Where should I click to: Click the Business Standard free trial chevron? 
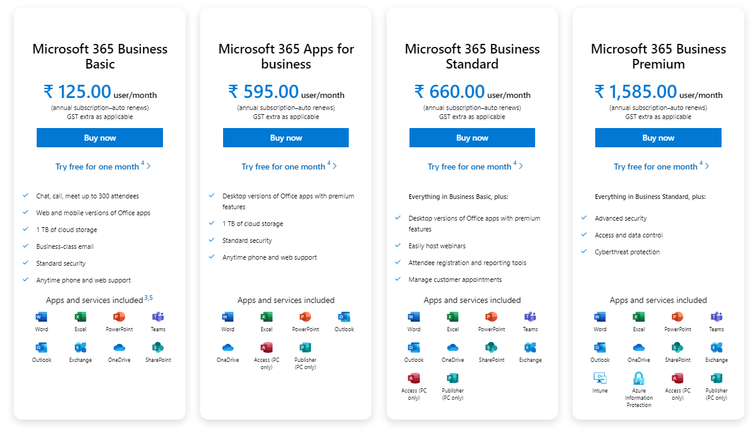click(521, 166)
